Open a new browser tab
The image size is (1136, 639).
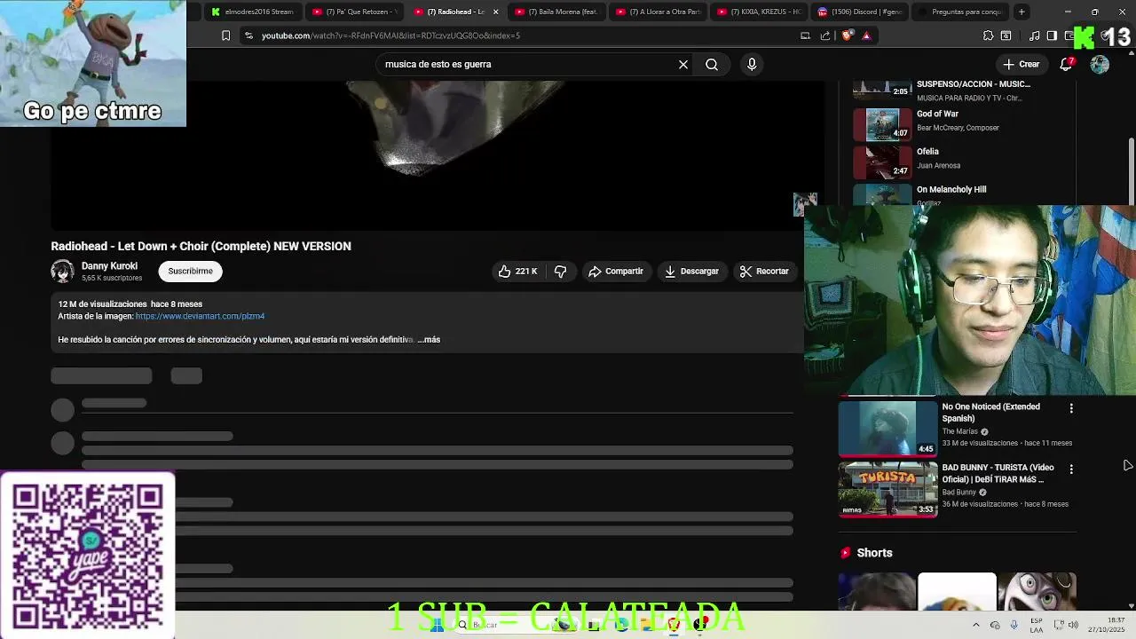coord(1022,12)
